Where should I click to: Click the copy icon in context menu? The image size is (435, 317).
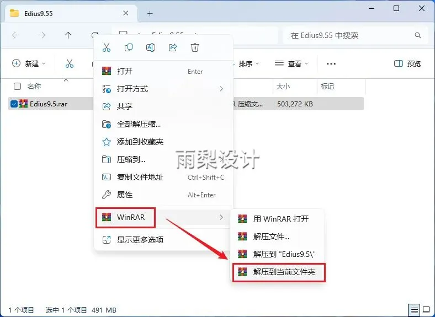[x=129, y=47]
